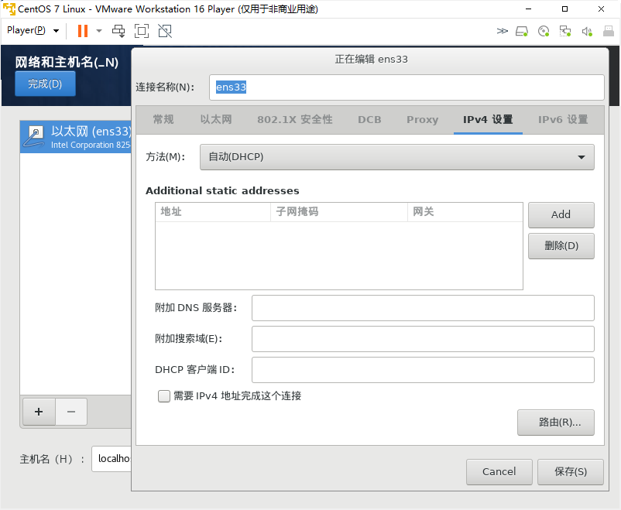Screen dimensions: 621x510
Task: Maximize the VMware Player window
Action: (564, 9)
